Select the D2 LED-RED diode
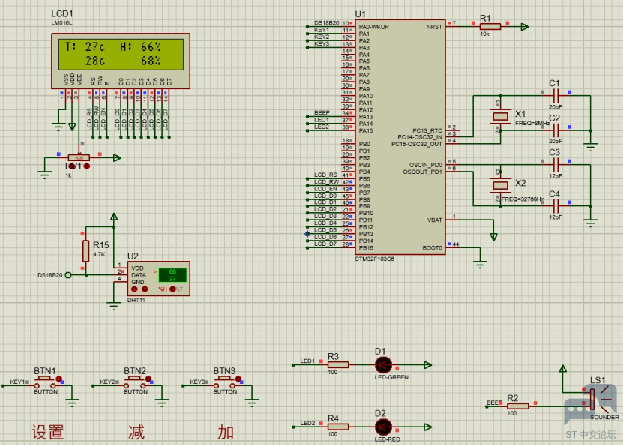This screenshot has height=446, width=623. pos(383,427)
